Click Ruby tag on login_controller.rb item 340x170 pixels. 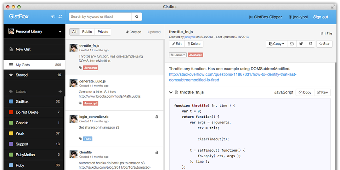87,139
